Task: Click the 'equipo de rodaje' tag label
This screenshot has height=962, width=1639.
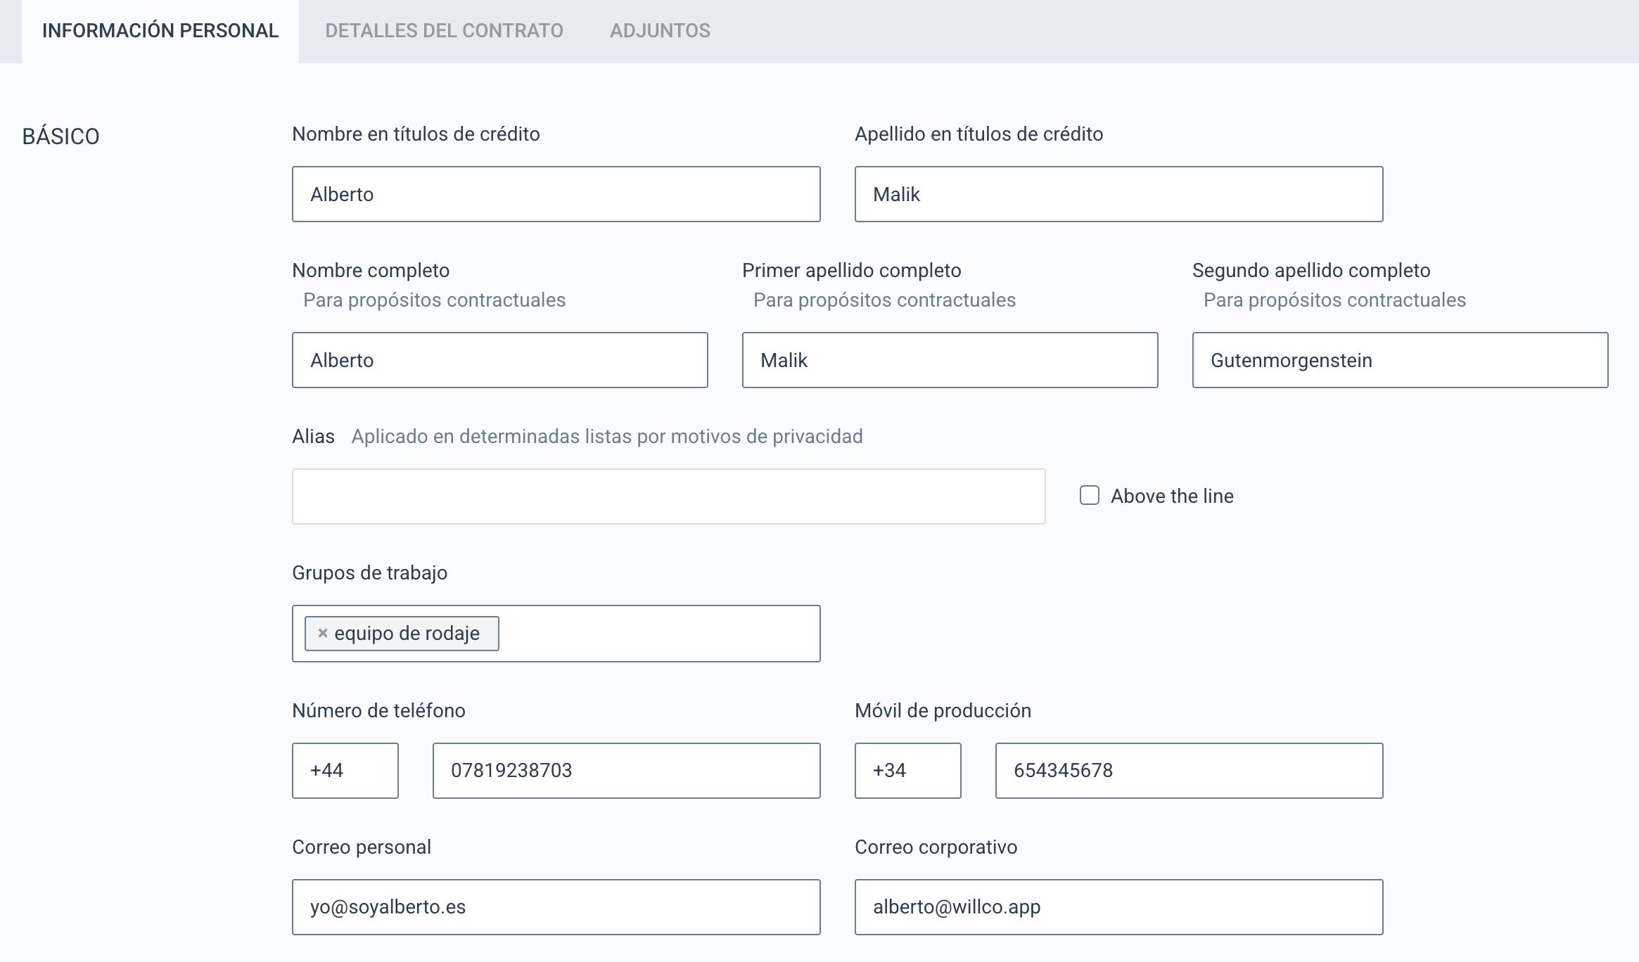Action: (407, 634)
